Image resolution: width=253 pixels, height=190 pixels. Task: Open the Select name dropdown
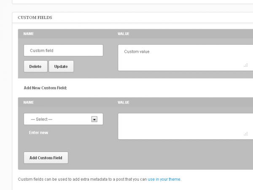[x=63, y=119]
